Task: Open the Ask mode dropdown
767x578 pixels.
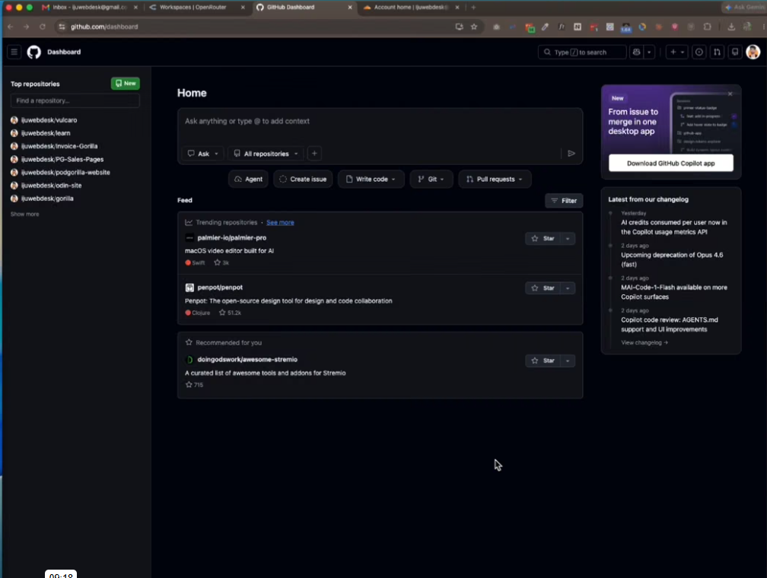Action: [x=203, y=154]
